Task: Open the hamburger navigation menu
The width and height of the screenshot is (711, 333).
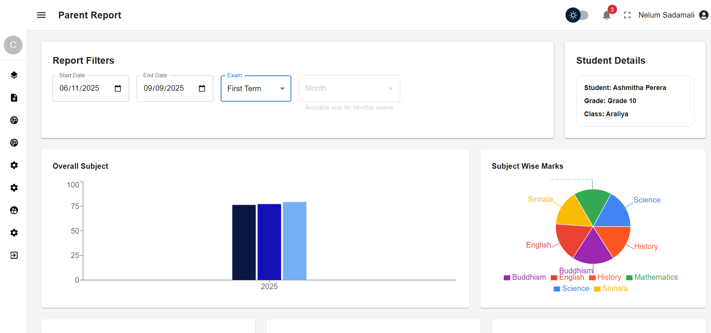Action: pos(41,15)
